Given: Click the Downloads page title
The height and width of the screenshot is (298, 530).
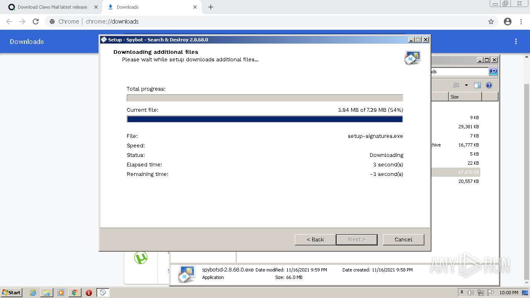Looking at the screenshot, I should click(27, 41).
